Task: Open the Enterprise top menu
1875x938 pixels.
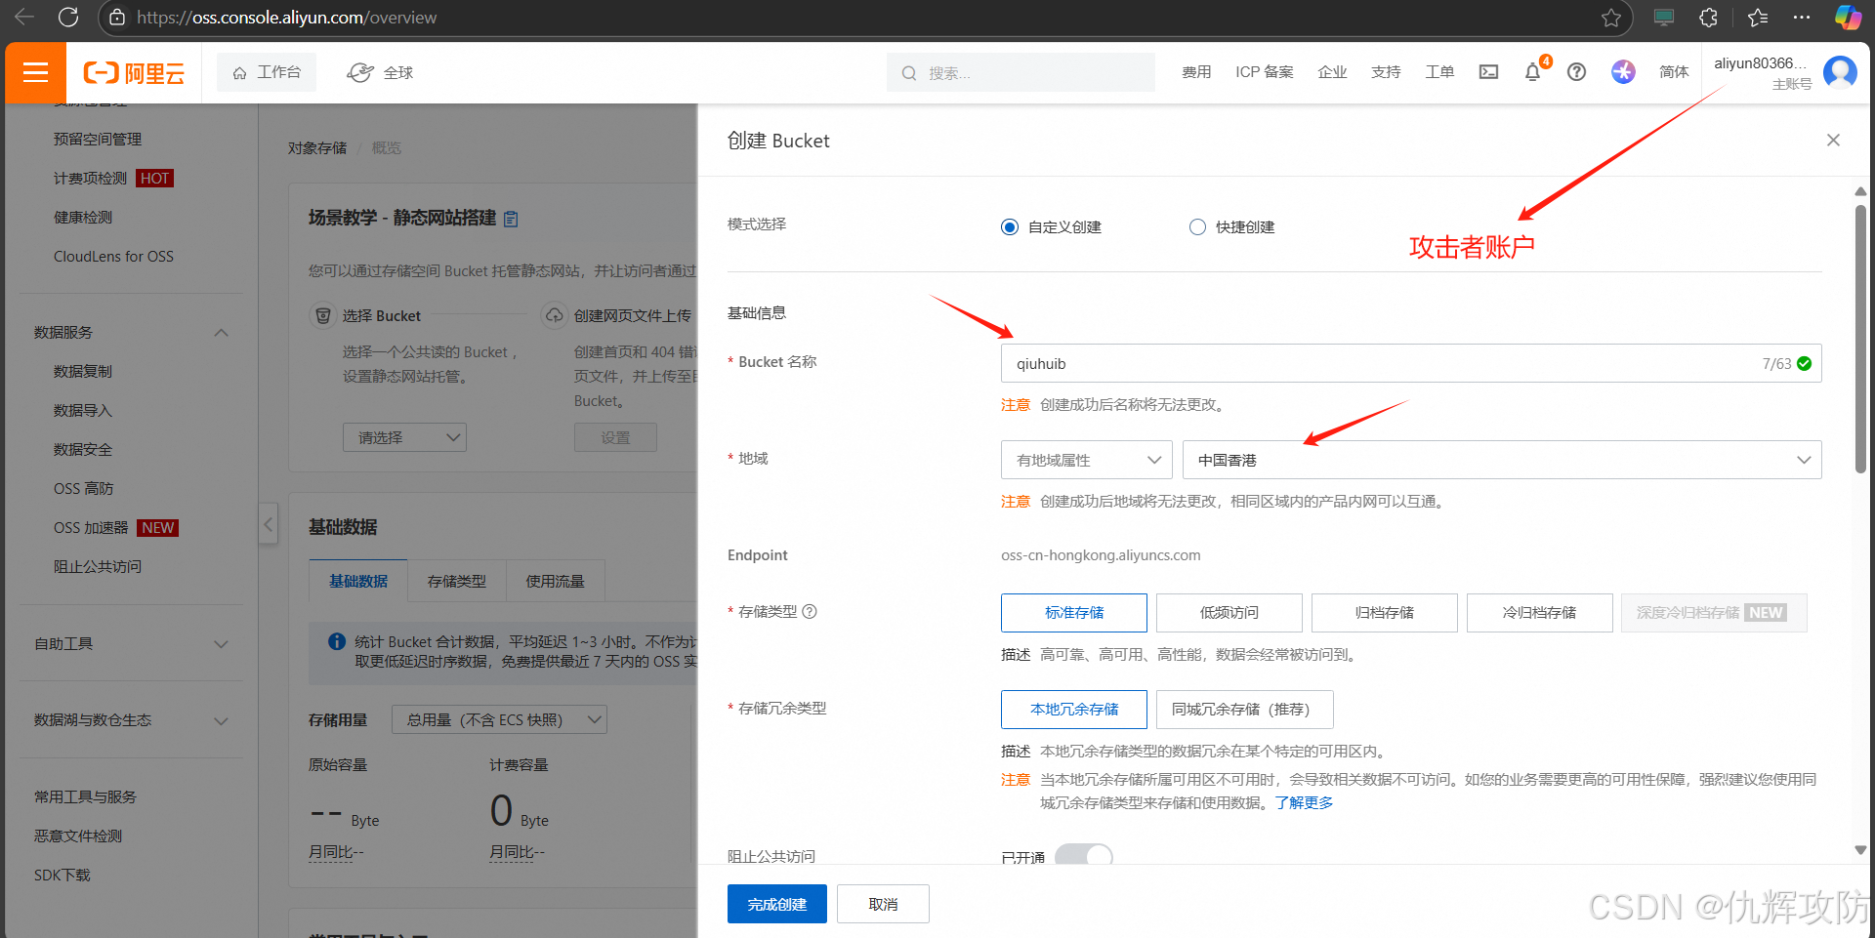Action: click(x=1332, y=72)
